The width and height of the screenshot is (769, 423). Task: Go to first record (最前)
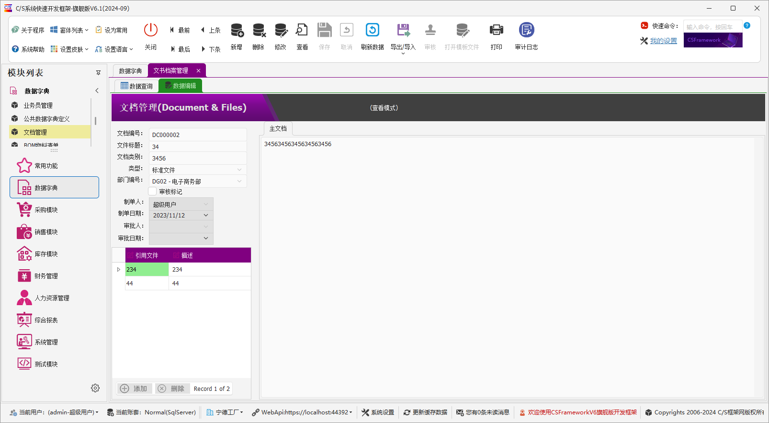(x=180, y=30)
